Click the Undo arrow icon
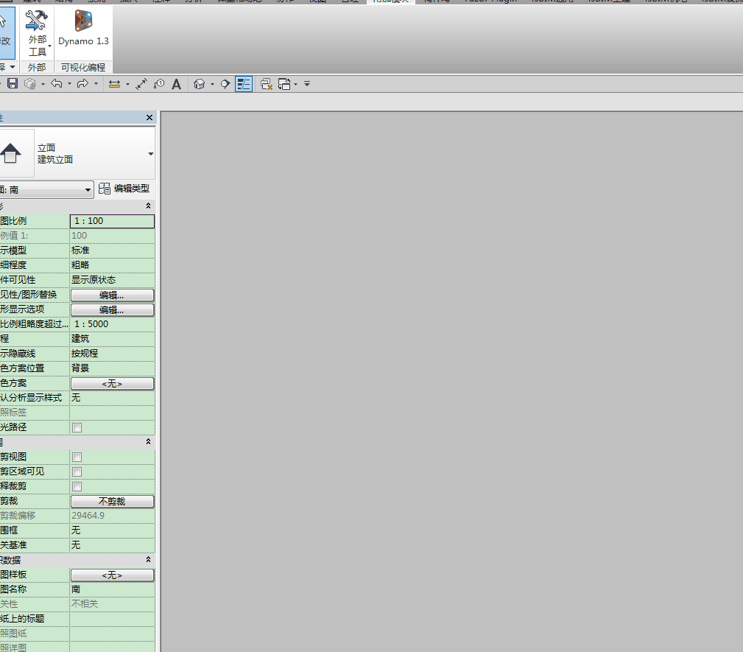The height and width of the screenshot is (652, 743). (x=57, y=84)
